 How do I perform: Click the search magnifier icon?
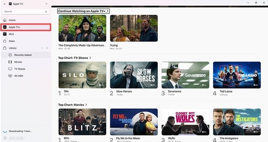click(46, 12)
